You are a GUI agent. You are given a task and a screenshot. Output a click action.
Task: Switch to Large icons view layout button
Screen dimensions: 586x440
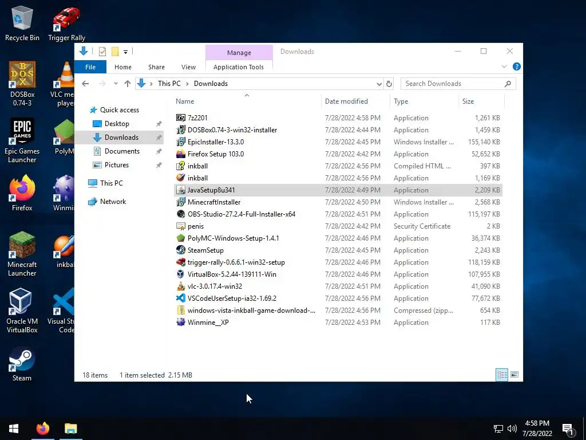click(514, 375)
